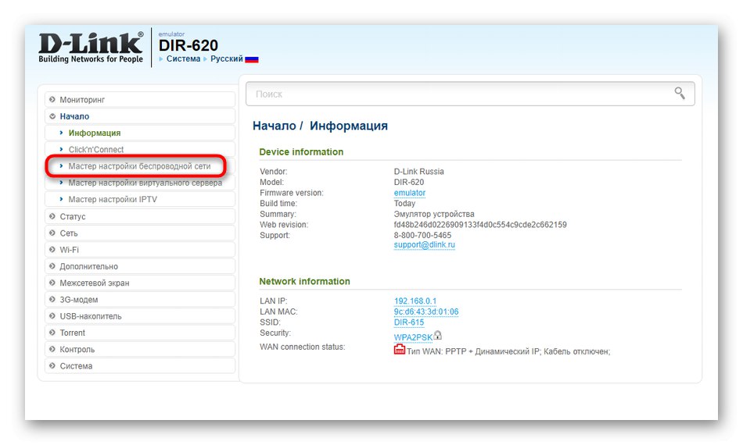Screen dimensions: 743x445
Task: Expand the Мониторинг section arrow
Action: coord(52,99)
